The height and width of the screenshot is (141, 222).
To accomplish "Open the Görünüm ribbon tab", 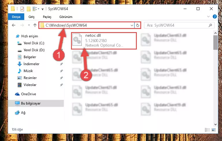I will coord(66,17).
